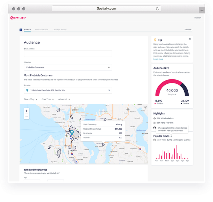
Task: Switch to Promotion Builder tab
Action: pyautogui.click(x=42, y=30)
